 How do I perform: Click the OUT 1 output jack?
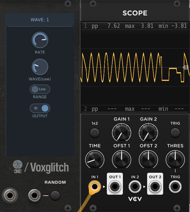pos(115,188)
